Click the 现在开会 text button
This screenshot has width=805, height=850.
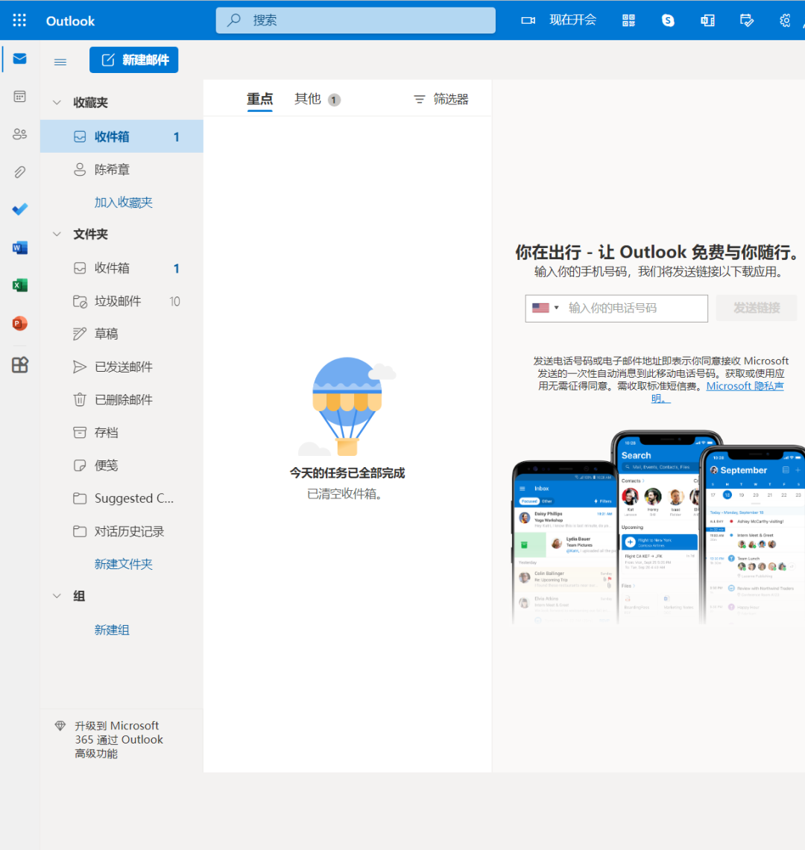click(573, 21)
